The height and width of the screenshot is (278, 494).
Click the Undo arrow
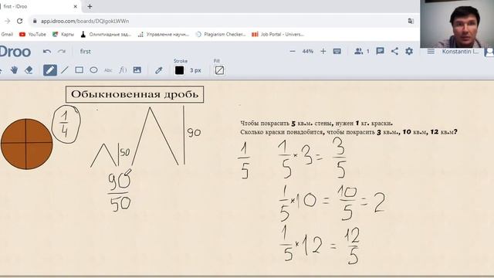click(47, 52)
